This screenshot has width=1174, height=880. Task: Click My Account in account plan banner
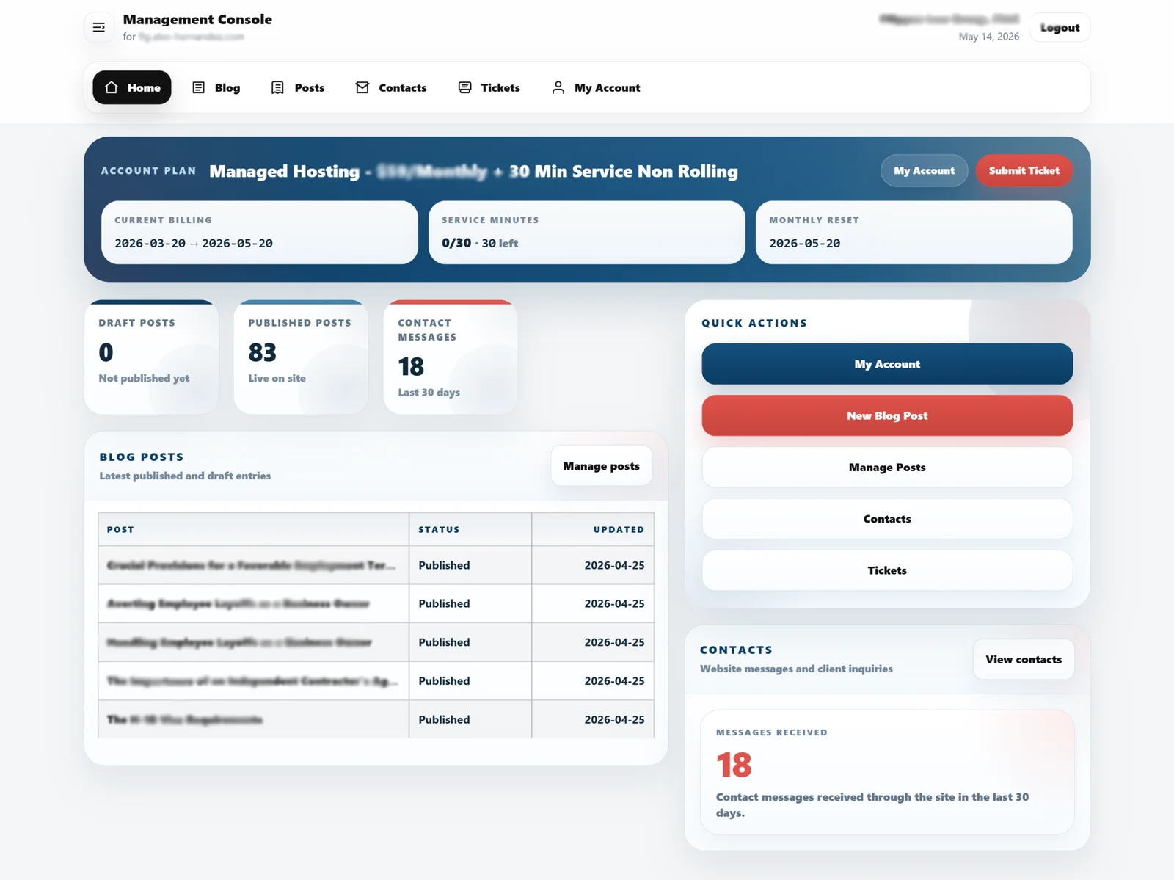924,170
